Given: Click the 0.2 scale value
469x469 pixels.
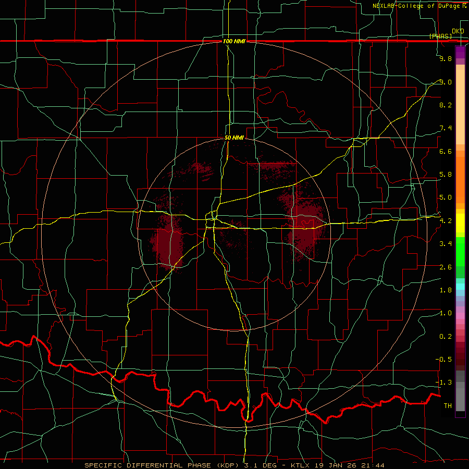Looking at the screenshot, I should coord(446,337).
